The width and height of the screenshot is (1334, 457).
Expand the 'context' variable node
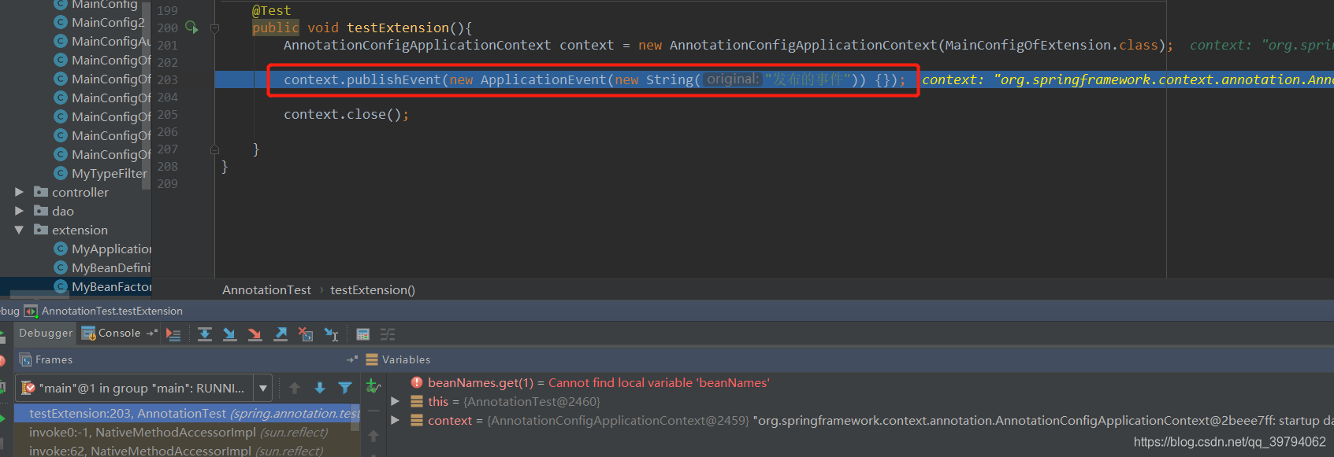[396, 420]
